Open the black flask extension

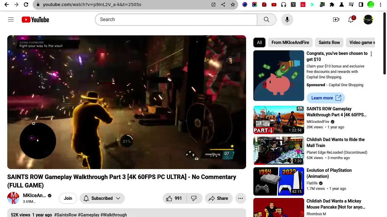pyautogui.click(x=342, y=5)
